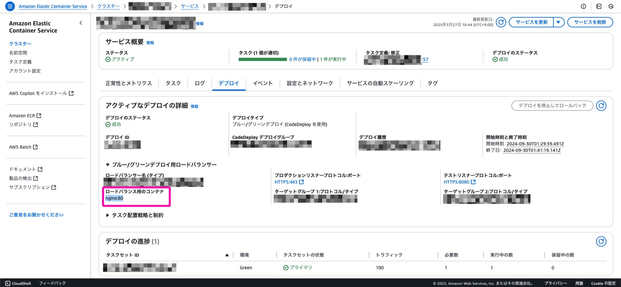621x287 pixels.
Task: Sort by タスクセット ID ascending arrow
Action: click(x=227, y=255)
